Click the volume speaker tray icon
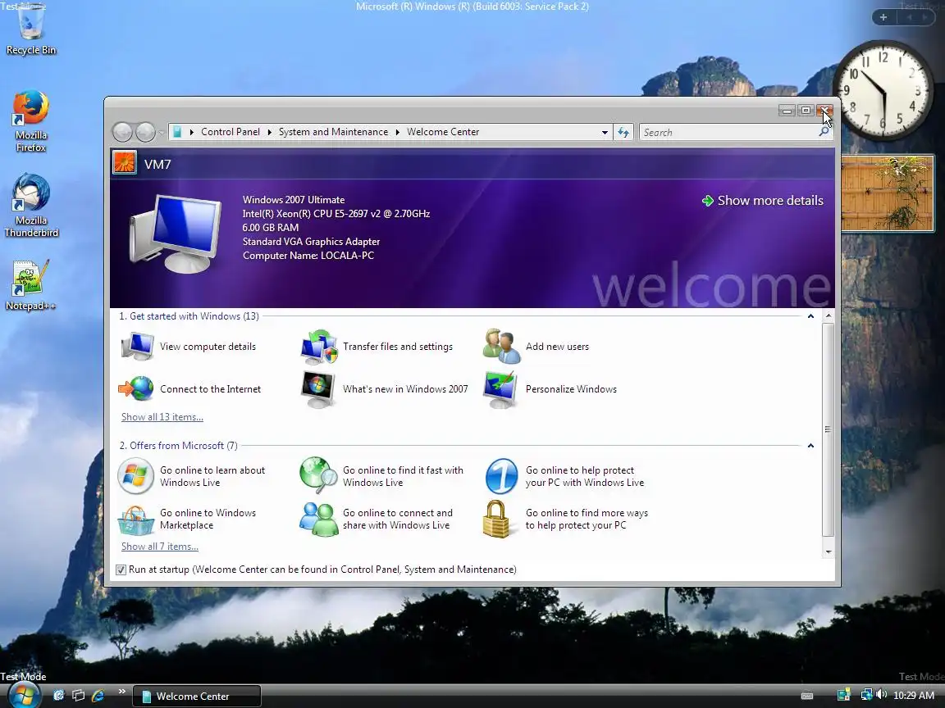The height and width of the screenshot is (708, 945). pyautogui.click(x=882, y=695)
